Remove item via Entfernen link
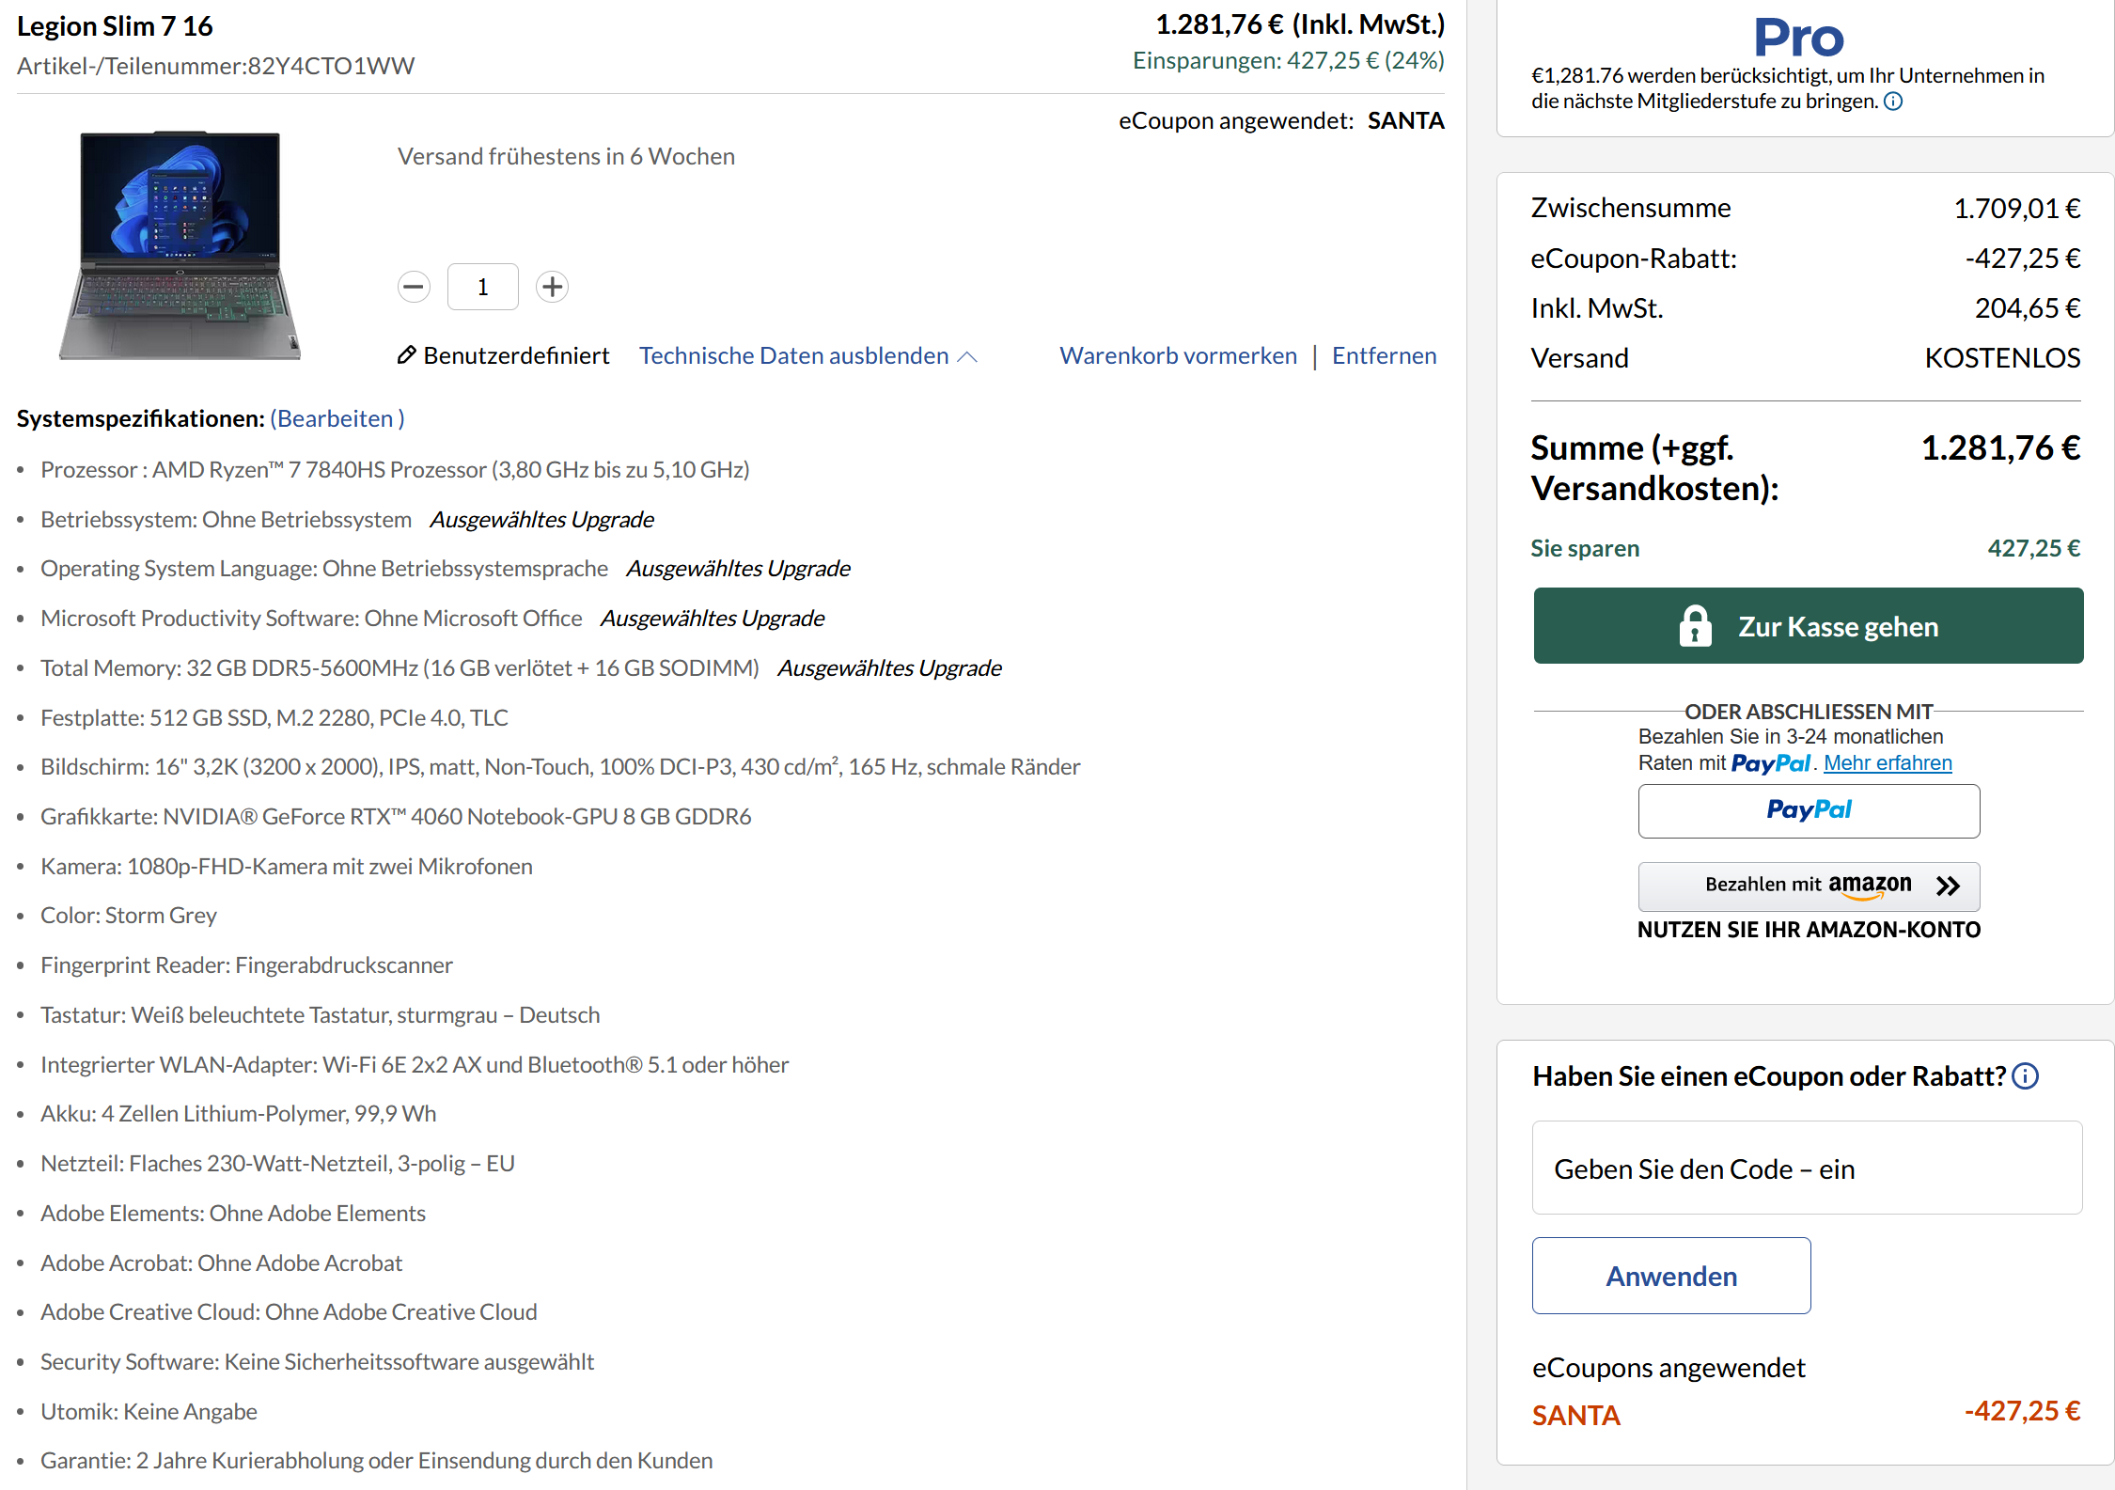 coord(1384,355)
